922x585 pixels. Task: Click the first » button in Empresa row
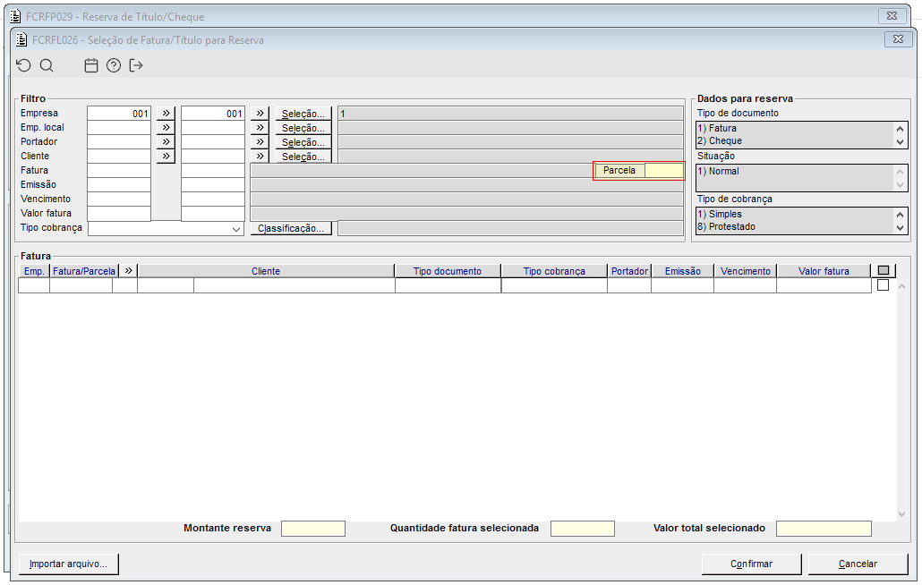[166, 114]
